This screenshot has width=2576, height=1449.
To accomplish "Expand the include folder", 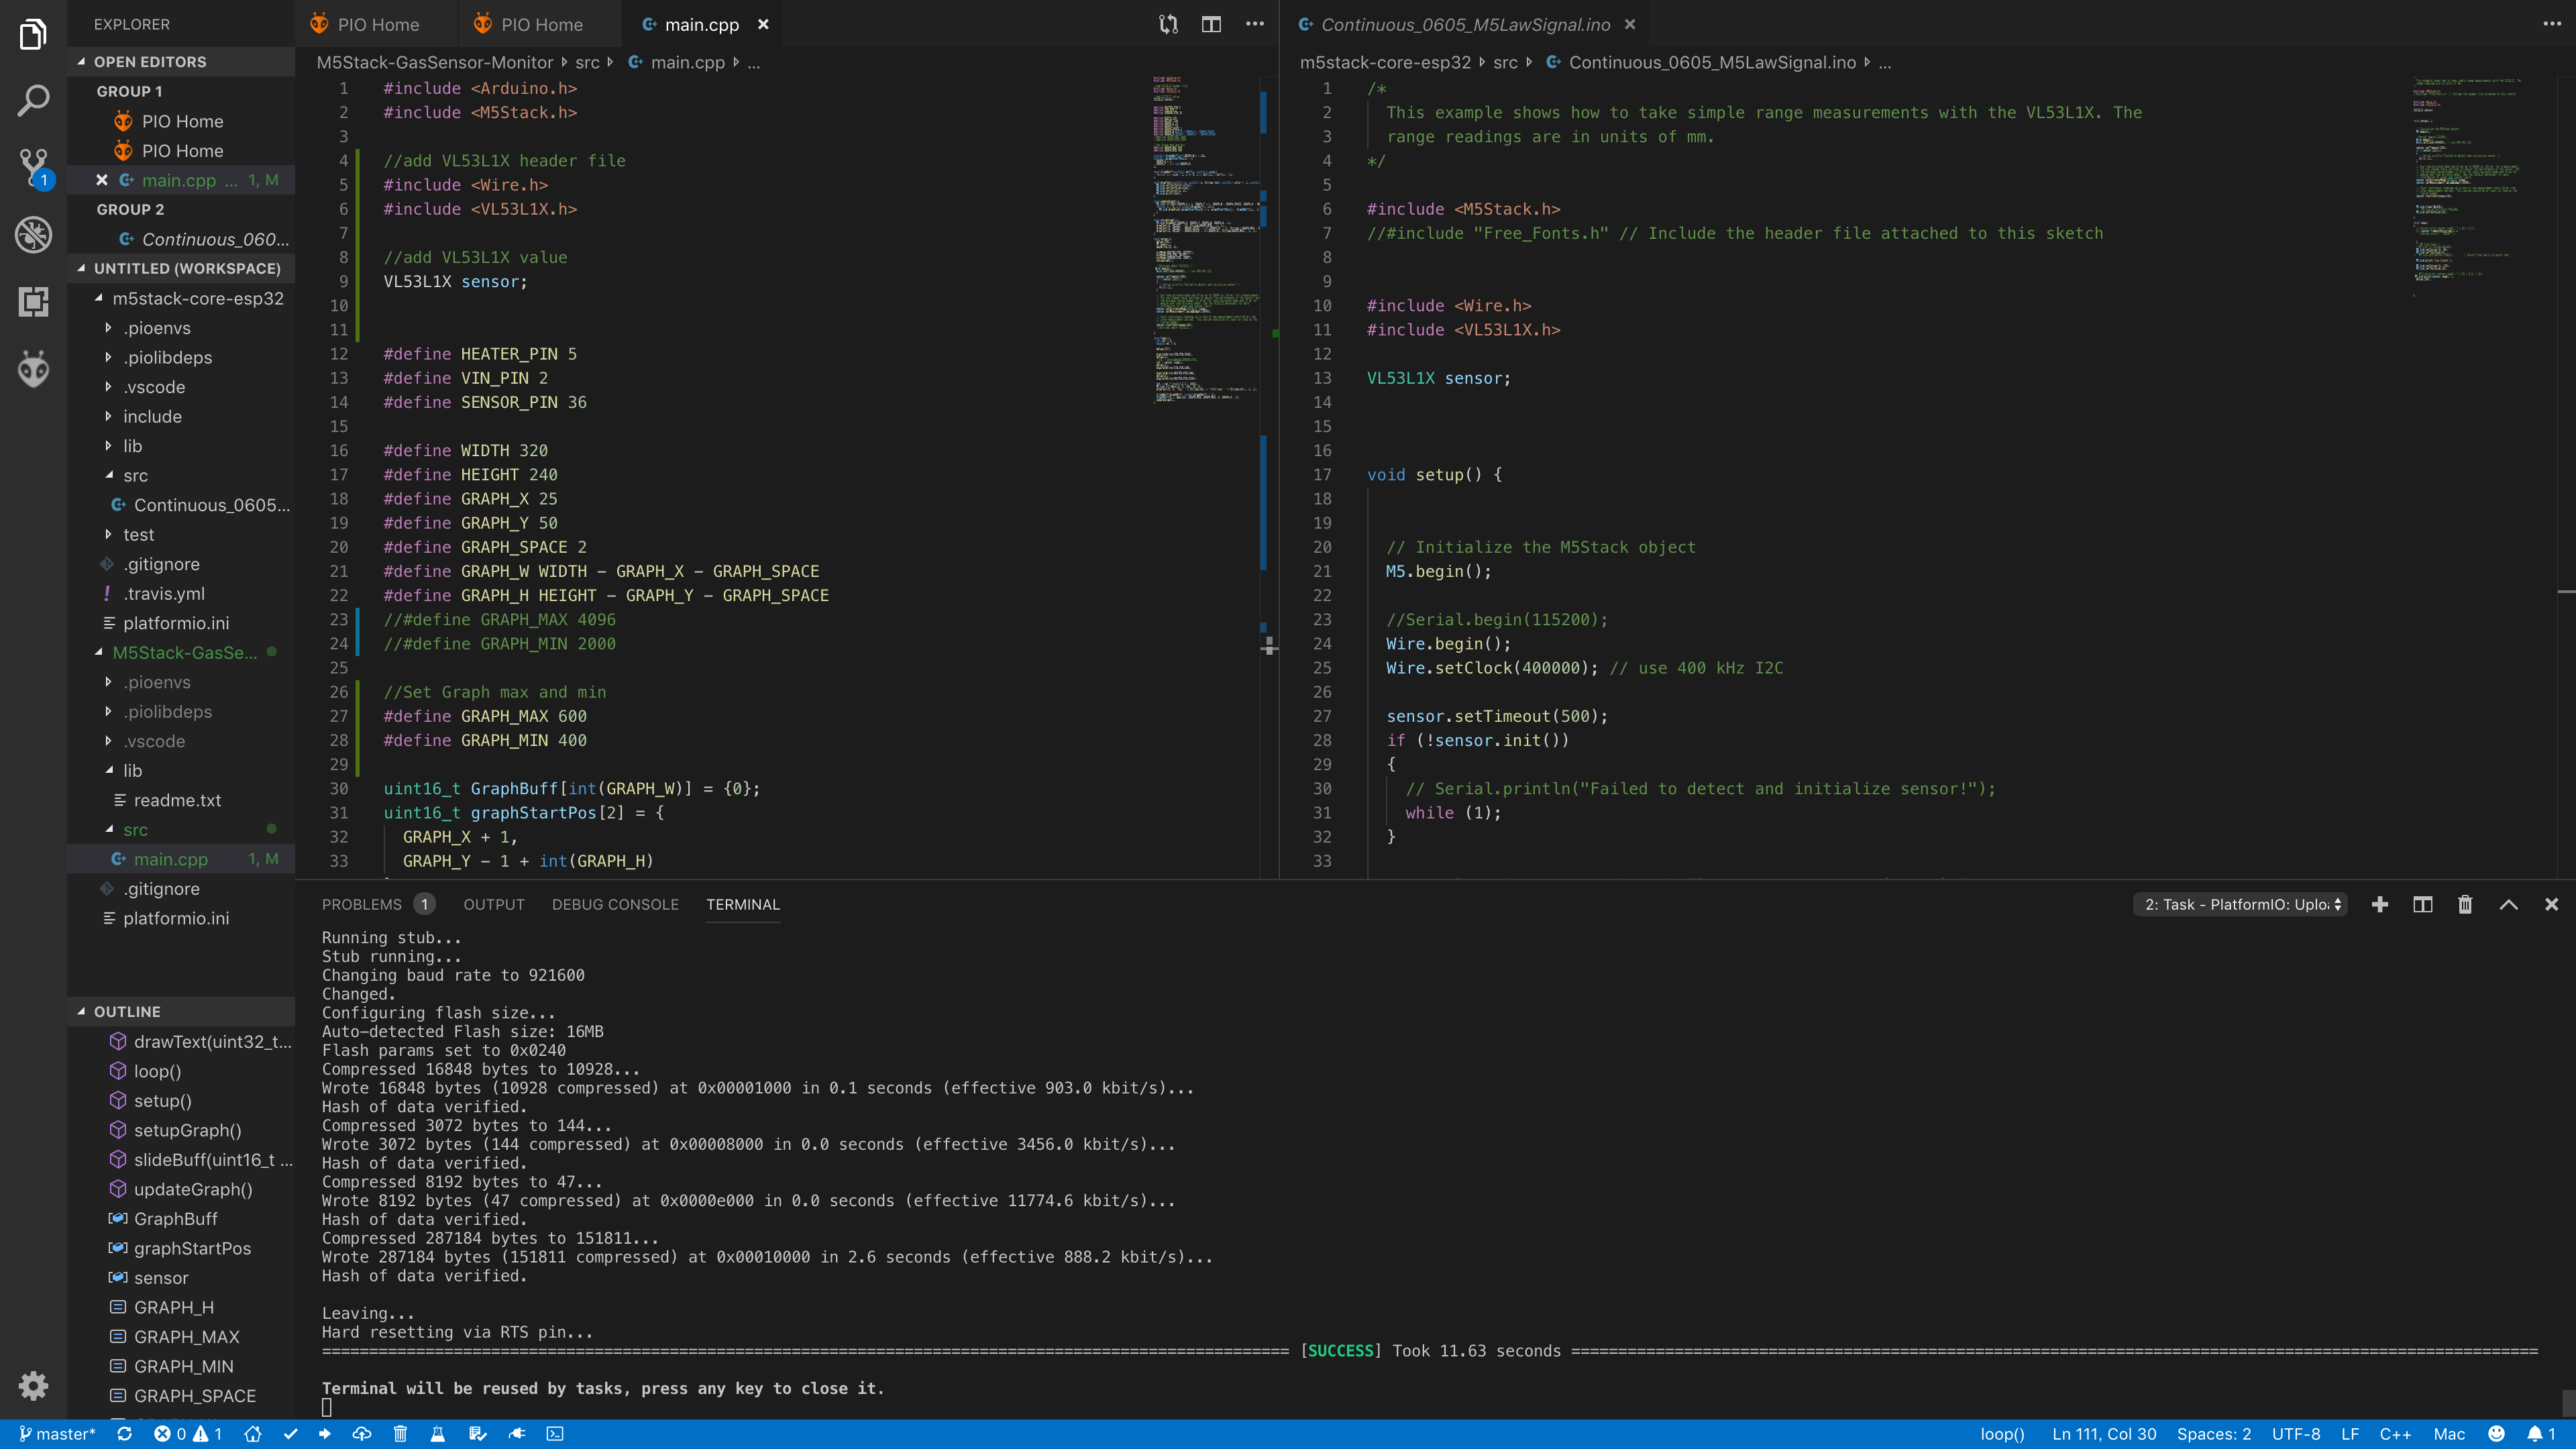I will click(x=152, y=416).
